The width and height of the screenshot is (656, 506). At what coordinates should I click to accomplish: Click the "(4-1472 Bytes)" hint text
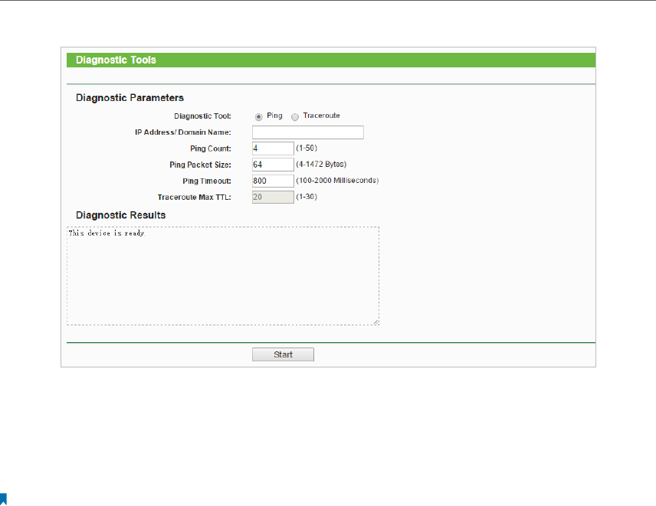(321, 165)
